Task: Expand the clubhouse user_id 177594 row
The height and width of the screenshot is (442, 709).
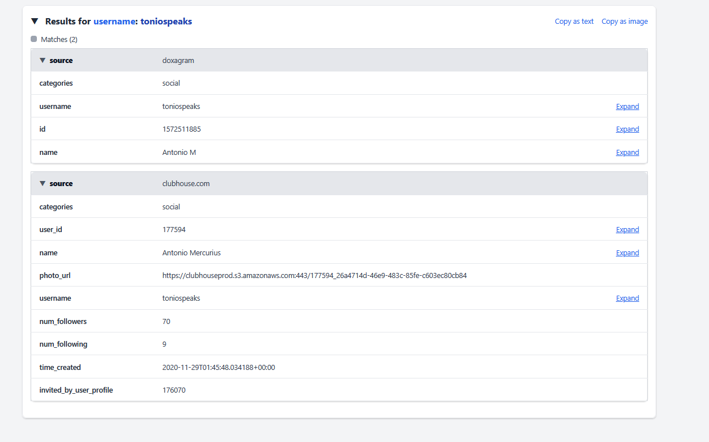Action: (627, 230)
